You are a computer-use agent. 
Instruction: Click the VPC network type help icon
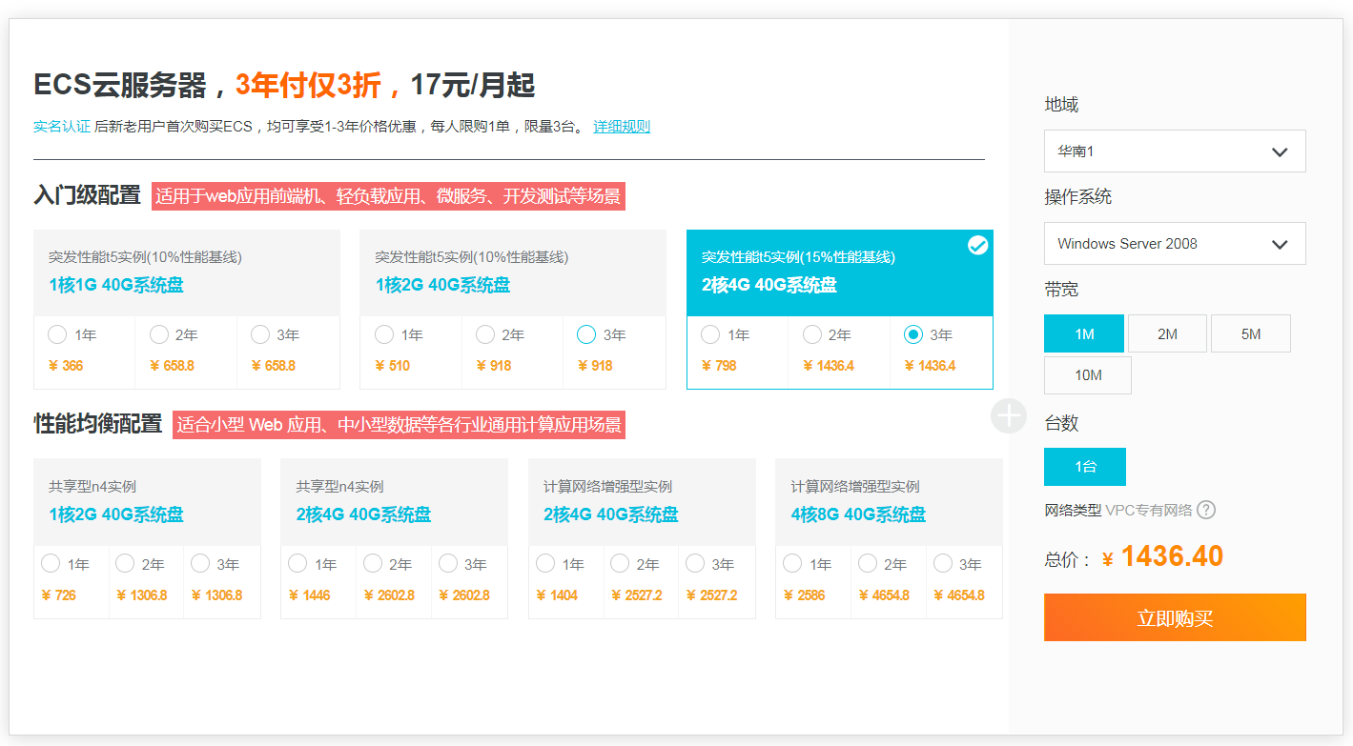coord(1206,510)
